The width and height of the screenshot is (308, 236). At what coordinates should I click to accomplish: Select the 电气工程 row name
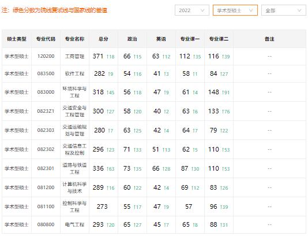pos(74,224)
